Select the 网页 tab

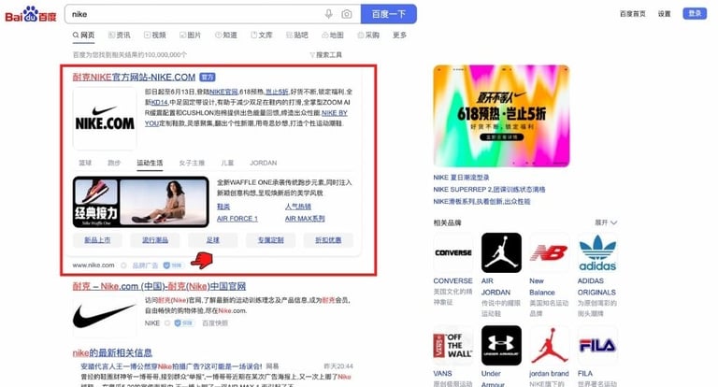pyautogui.click(x=83, y=36)
